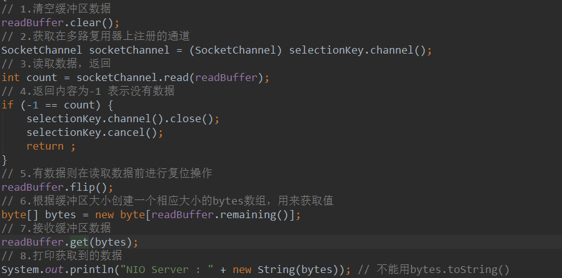The image size is (562, 278).
Task: Click the remaining() method call
Action: click(254, 215)
